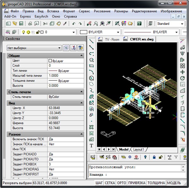This screenshot has height=188, width=189.
Task: Toggle ОРТО orthogonal mode
Action: coord(122,183)
